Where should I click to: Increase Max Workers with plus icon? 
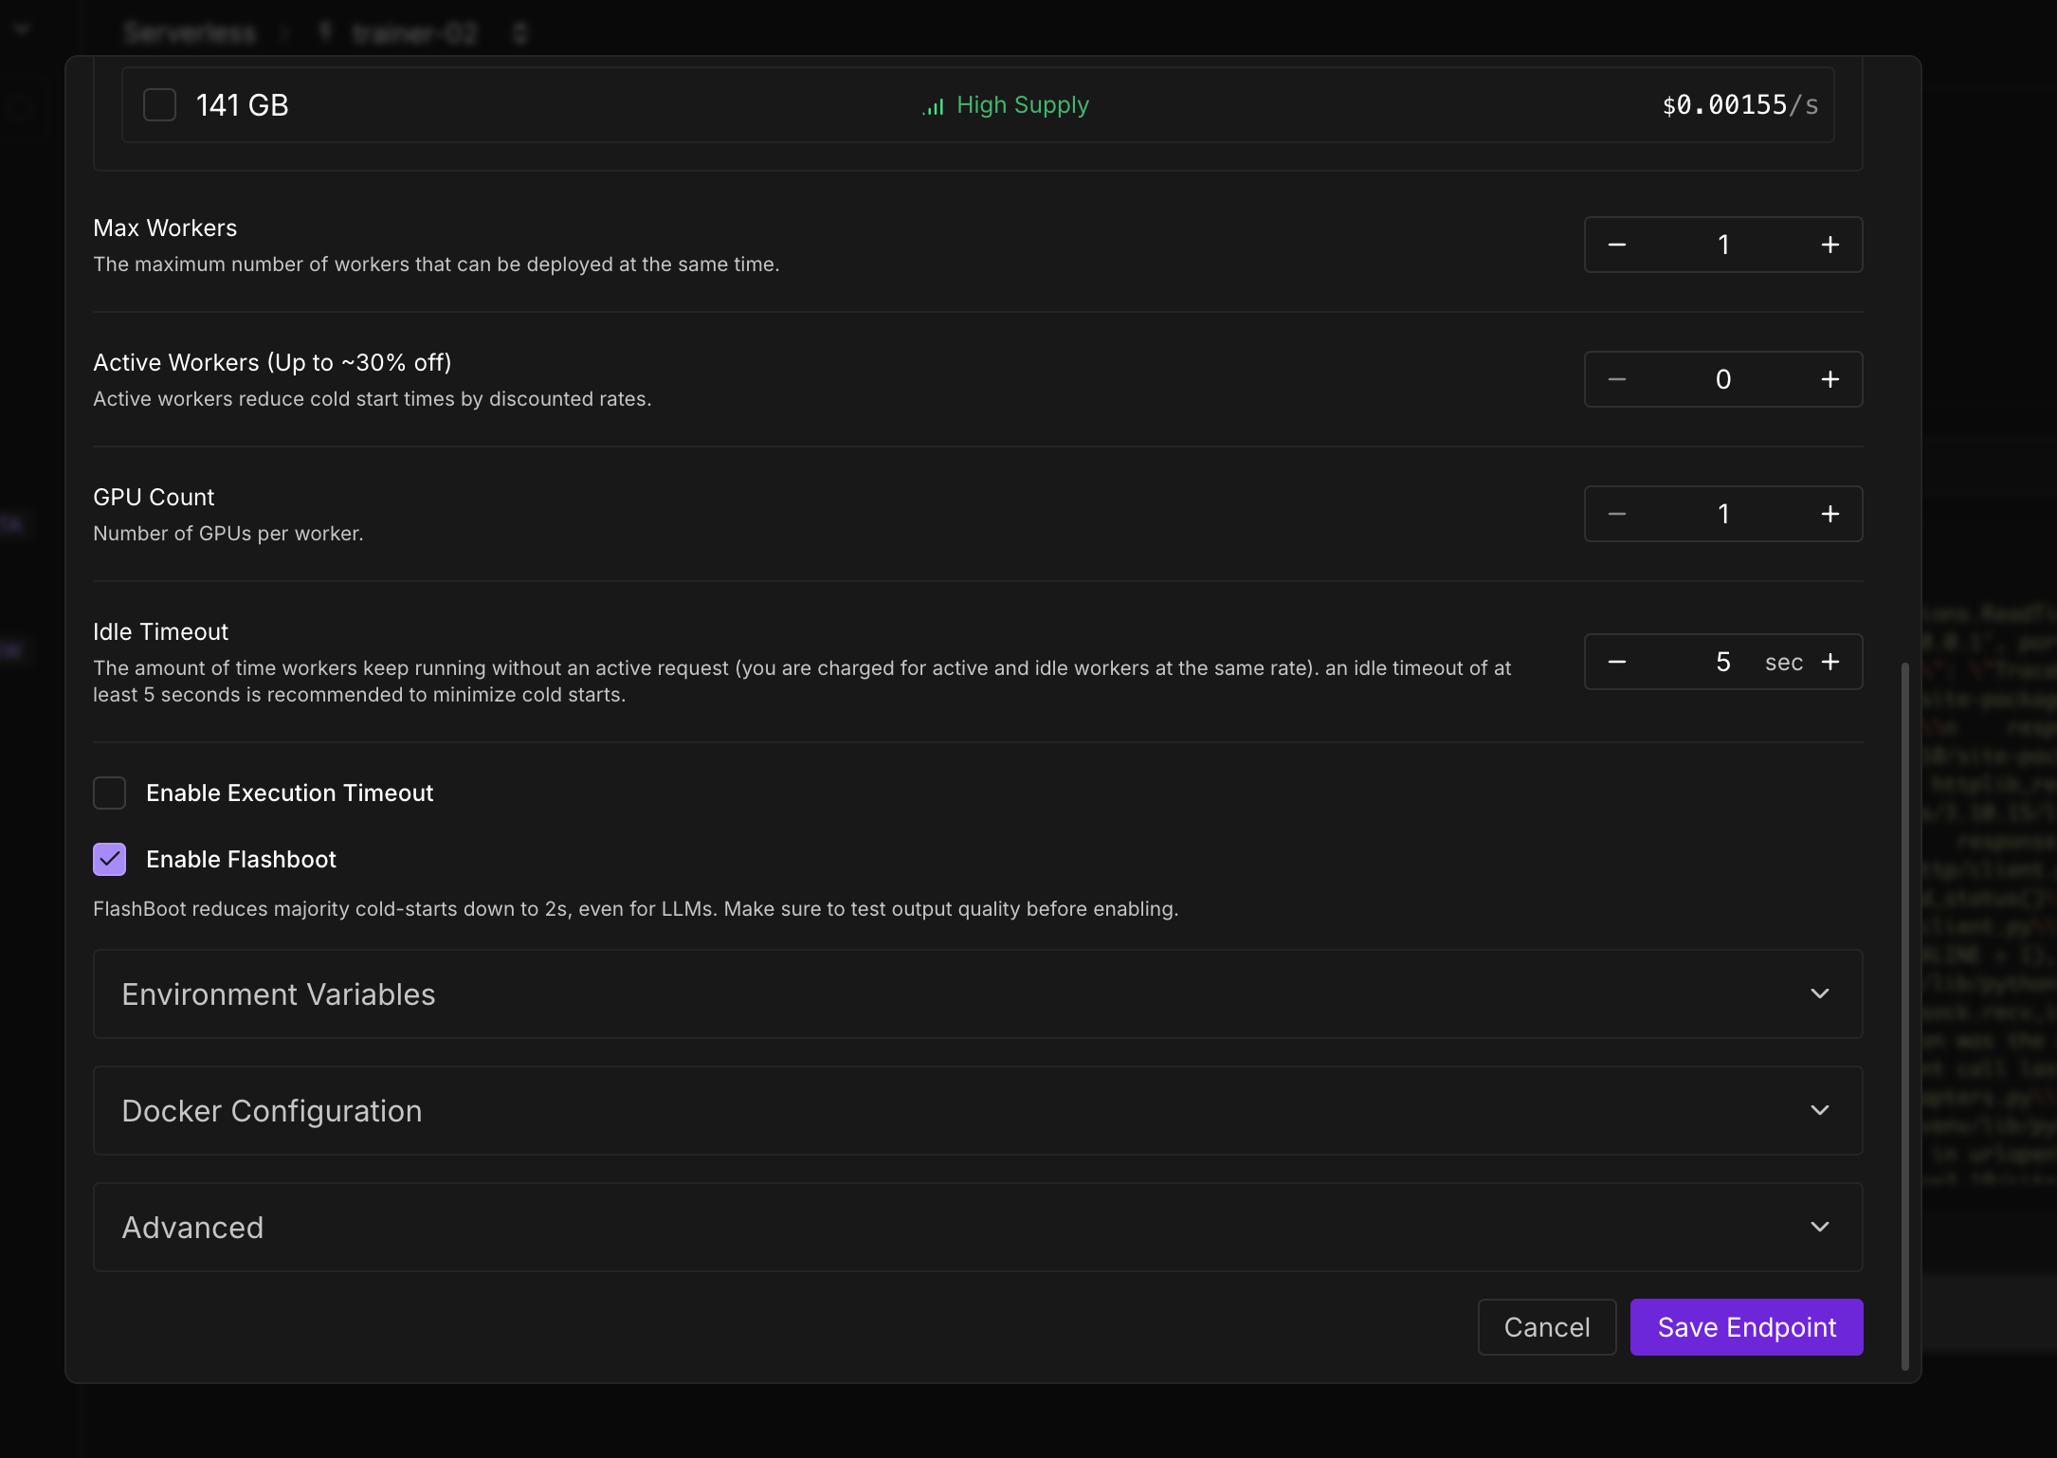coord(1829,245)
